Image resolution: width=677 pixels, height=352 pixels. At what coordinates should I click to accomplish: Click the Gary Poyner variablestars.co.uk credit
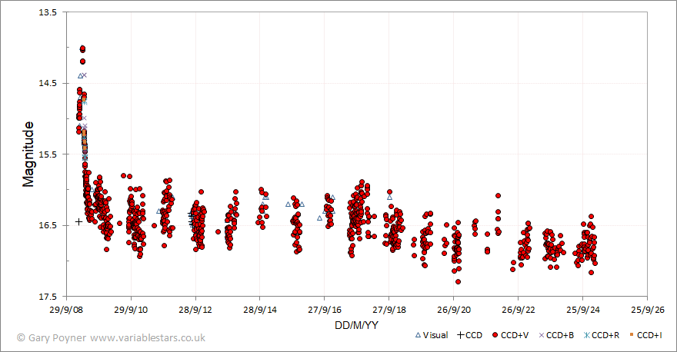[x=111, y=337]
